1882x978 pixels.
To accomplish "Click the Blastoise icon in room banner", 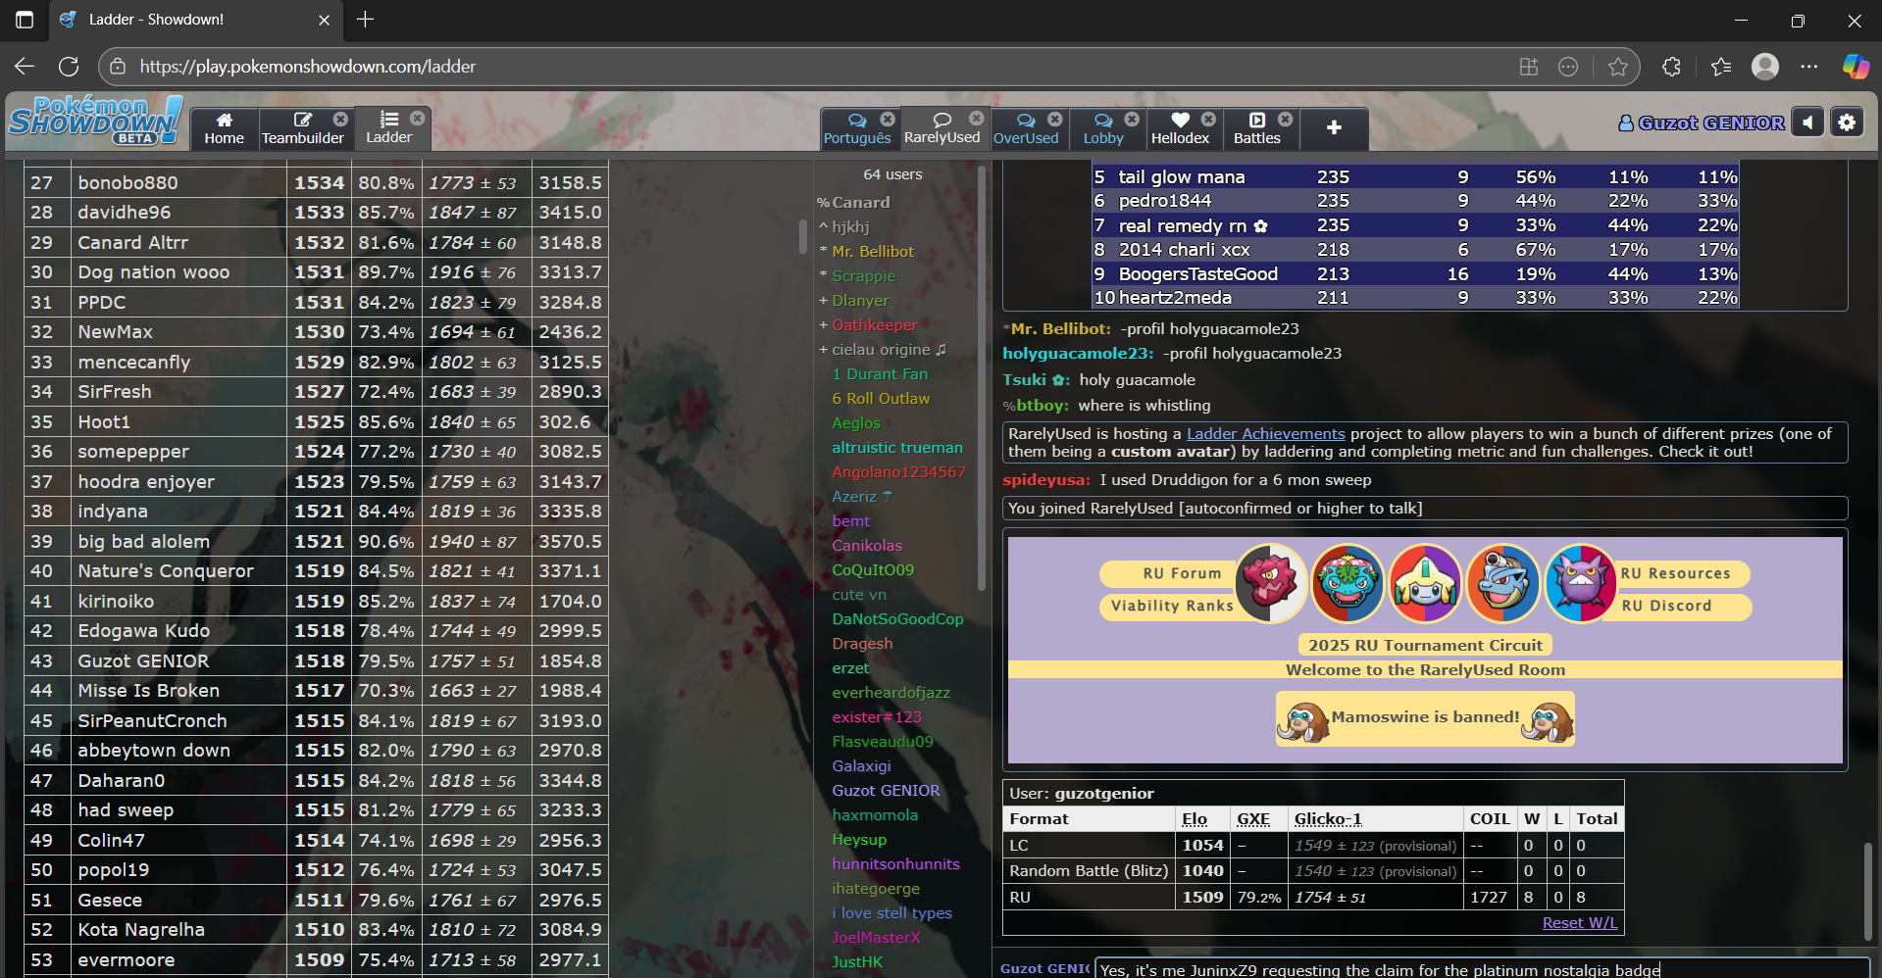I will tap(1502, 584).
